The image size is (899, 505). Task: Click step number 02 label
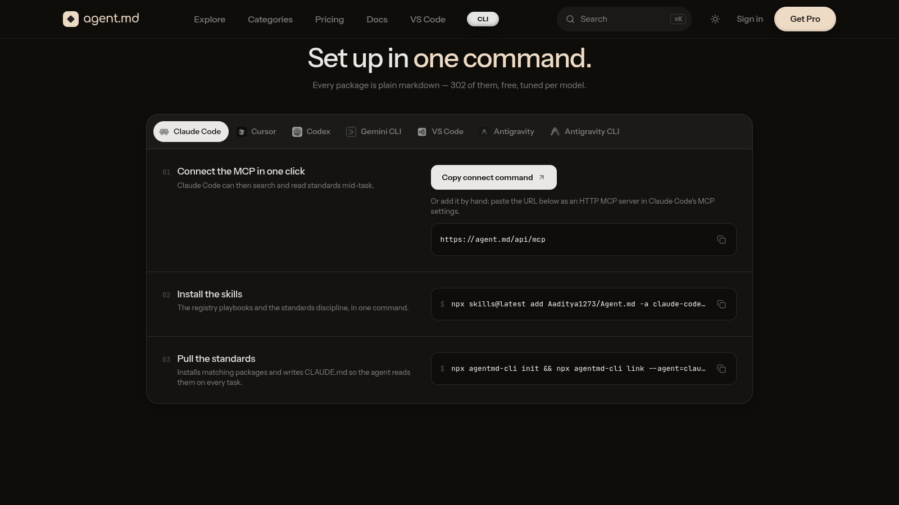[166, 295]
